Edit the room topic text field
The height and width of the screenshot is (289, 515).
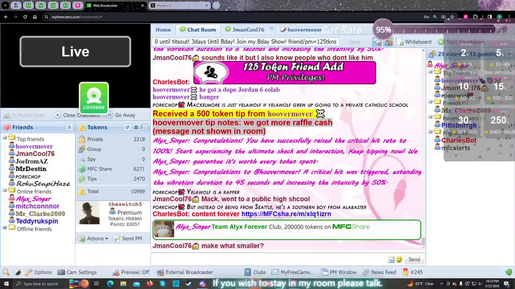click(x=245, y=42)
